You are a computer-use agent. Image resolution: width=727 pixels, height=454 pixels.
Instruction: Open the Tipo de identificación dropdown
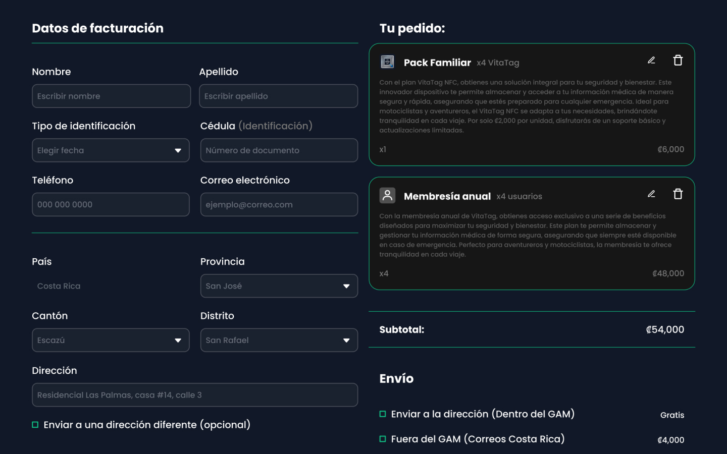click(x=111, y=150)
